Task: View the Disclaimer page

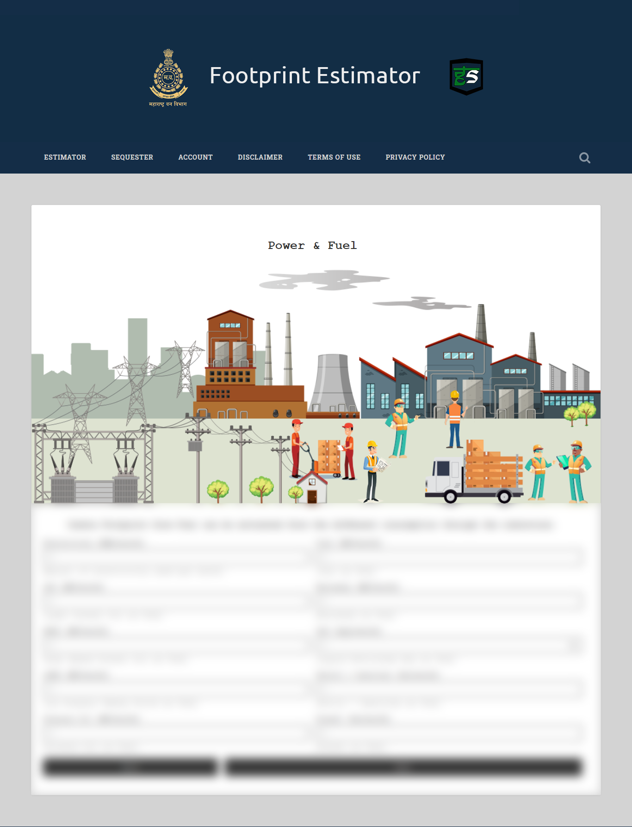Action: [260, 157]
